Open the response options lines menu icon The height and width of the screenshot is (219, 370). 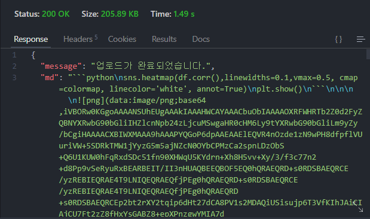[x=360, y=39]
